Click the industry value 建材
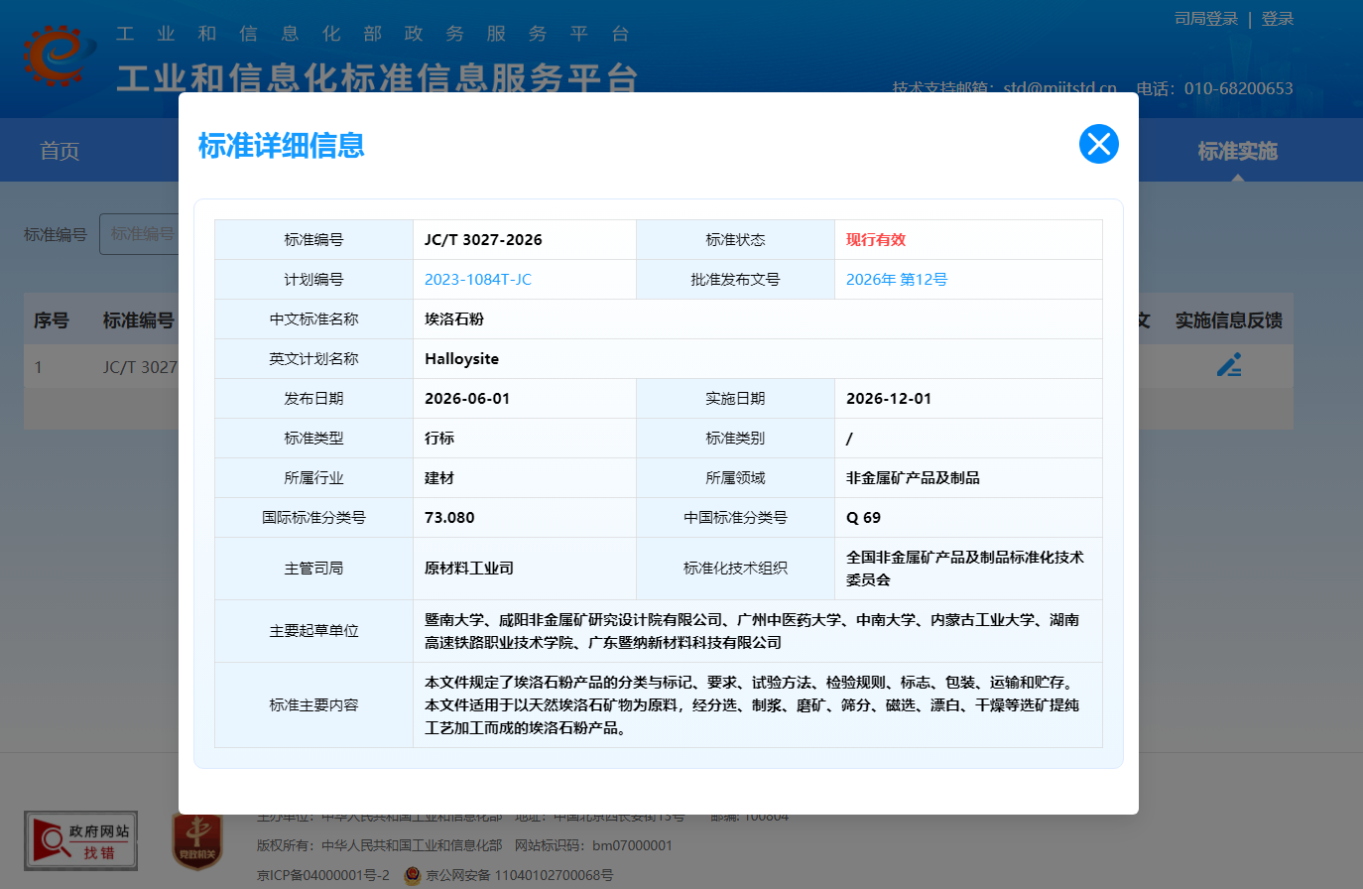 coord(439,478)
